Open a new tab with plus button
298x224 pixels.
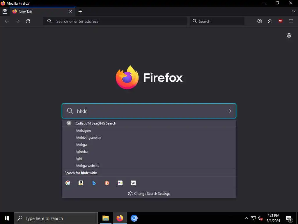coord(80,12)
